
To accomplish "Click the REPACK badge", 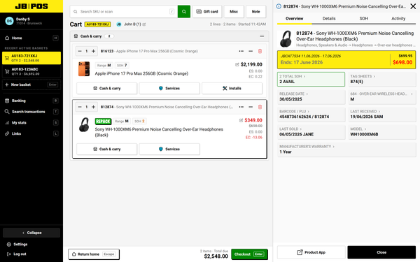I will click(103, 121).
